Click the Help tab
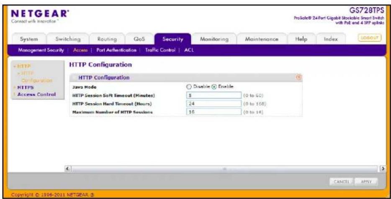Image resolution: width=391 pixels, height=199 pixels. pos(301,39)
